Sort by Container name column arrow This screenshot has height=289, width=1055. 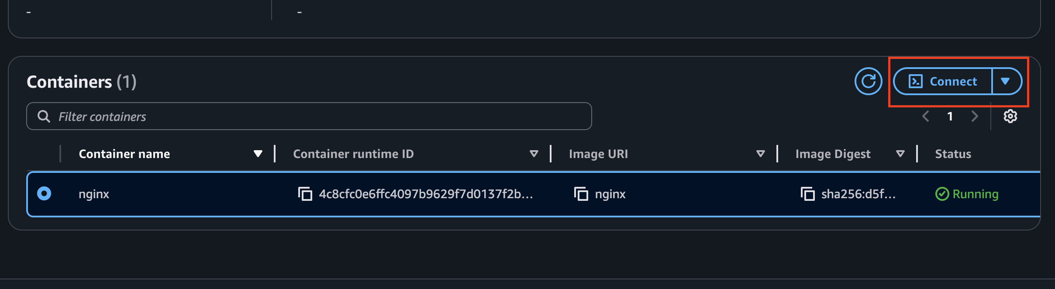(x=258, y=154)
